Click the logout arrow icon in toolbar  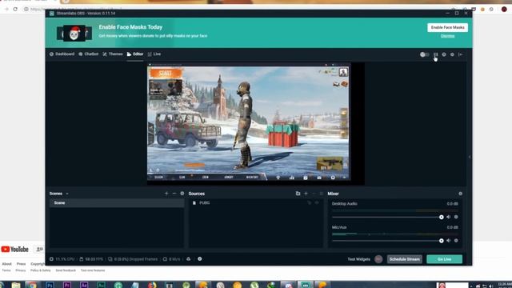tap(461, 54)
